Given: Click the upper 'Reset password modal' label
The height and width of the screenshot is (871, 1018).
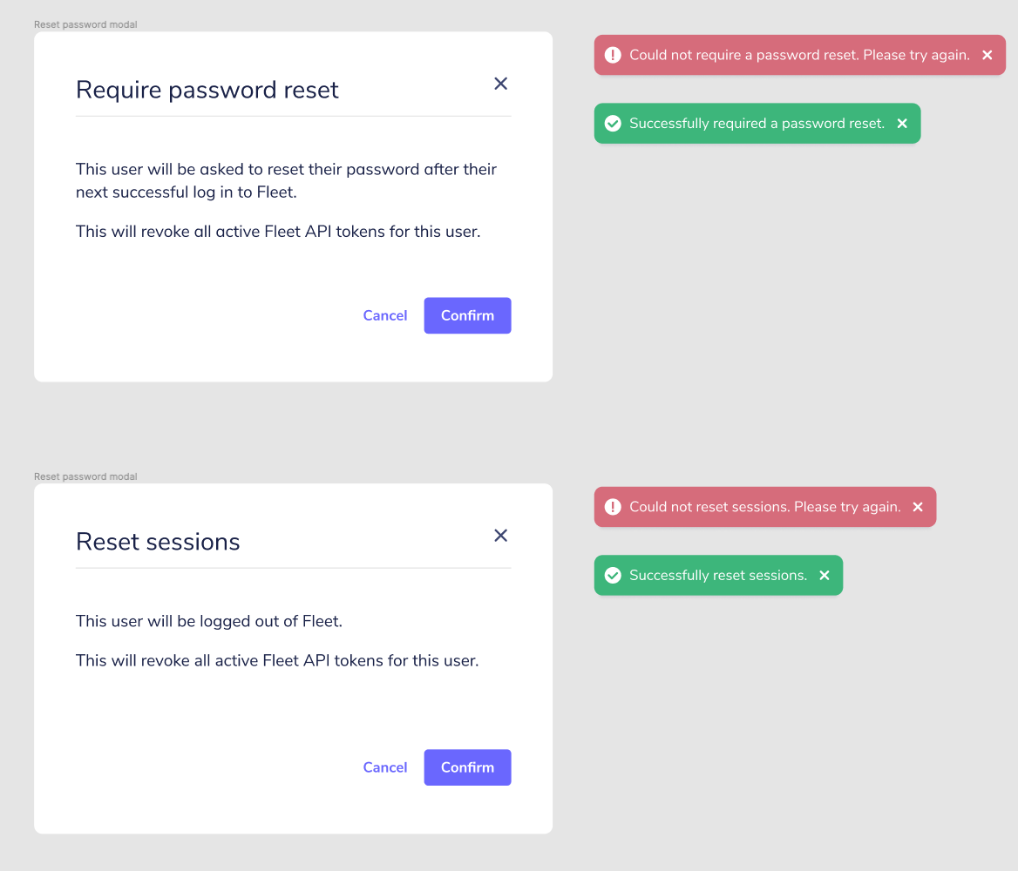Looking at the screenshot, I should [x=85, y=24].
